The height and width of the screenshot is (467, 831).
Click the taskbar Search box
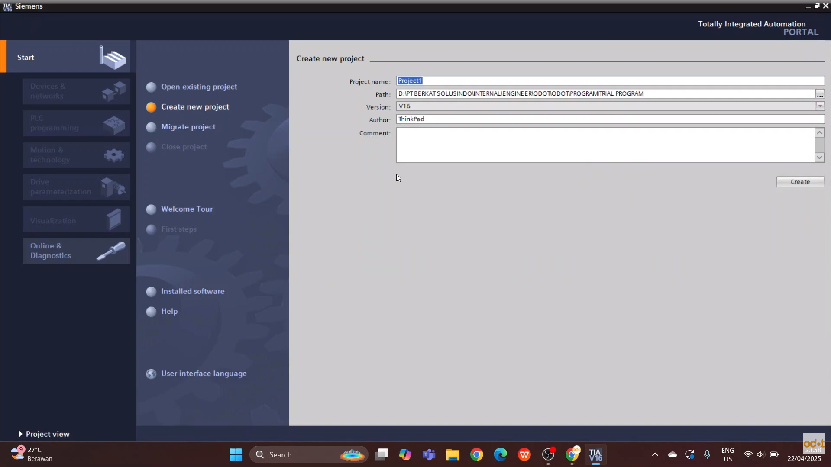(309, 455)
